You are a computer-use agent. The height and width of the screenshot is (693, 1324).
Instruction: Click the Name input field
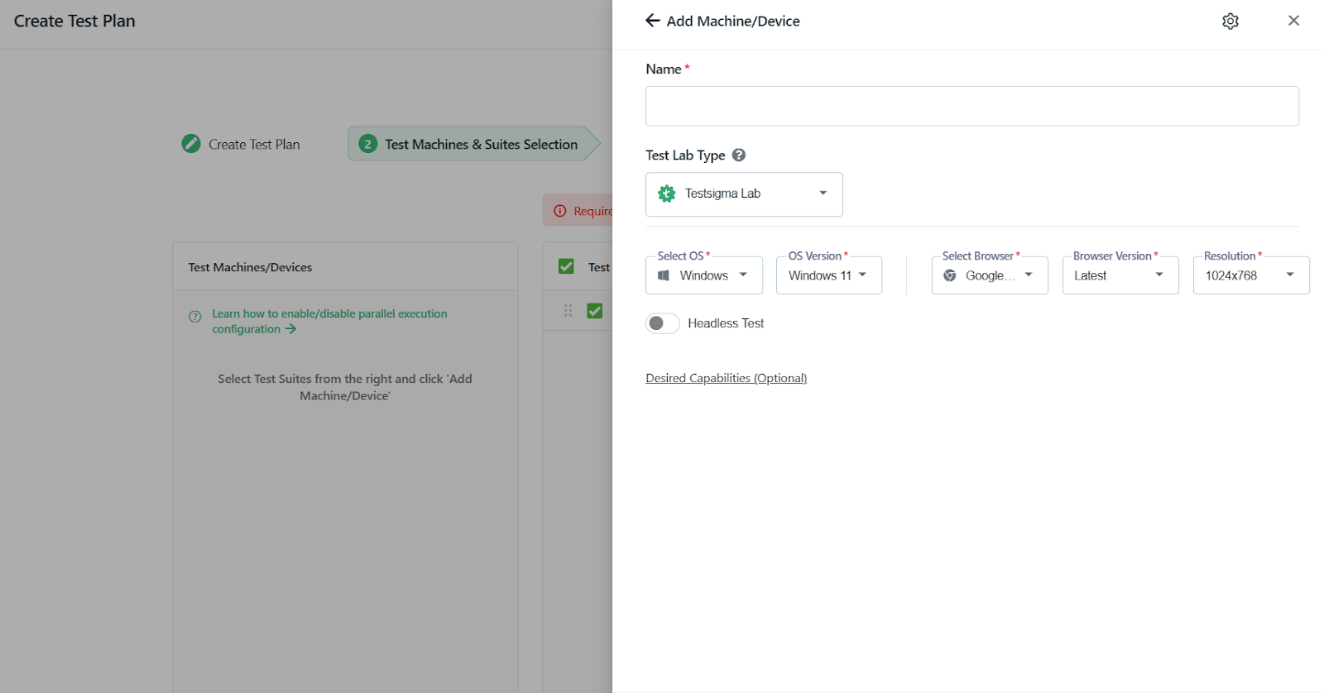click(971, 106)
